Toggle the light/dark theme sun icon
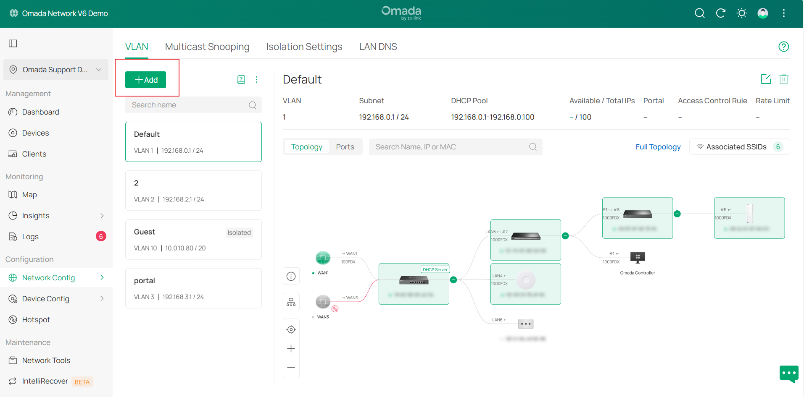Viewport: 804px width, 397px height. point(741,13)
